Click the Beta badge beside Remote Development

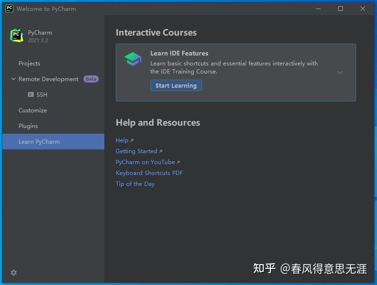click(91, 79)
